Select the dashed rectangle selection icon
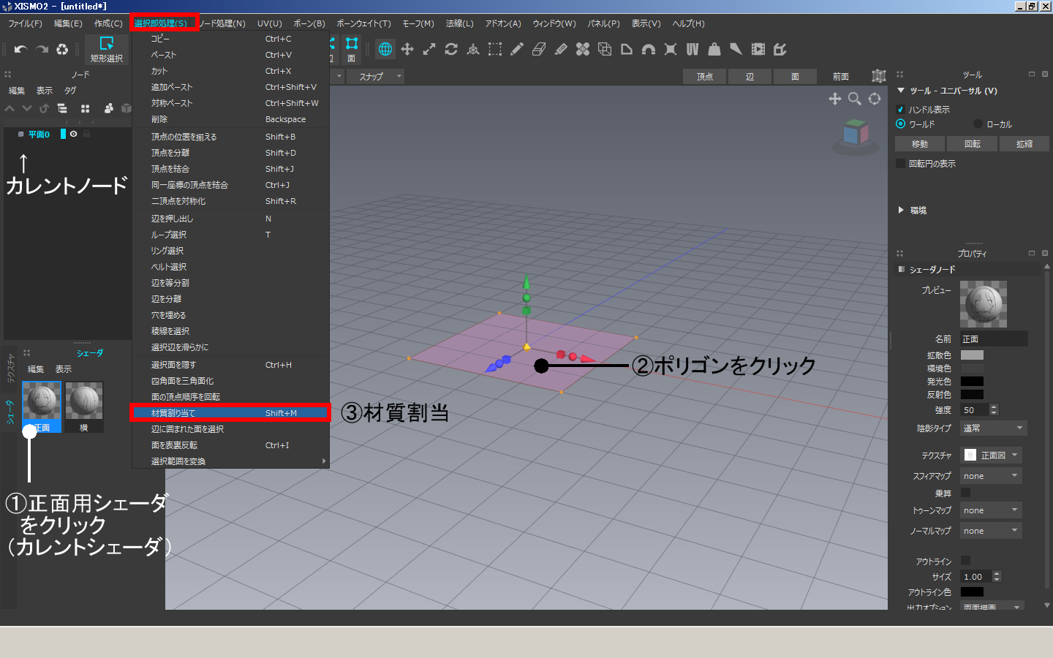Viewport: 1053px width, 658px height. (x=495, y=49)
